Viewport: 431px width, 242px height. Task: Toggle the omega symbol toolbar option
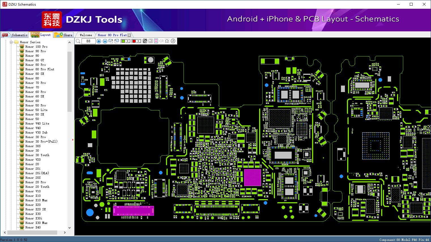pyautogui.click(x=167, y=41)
